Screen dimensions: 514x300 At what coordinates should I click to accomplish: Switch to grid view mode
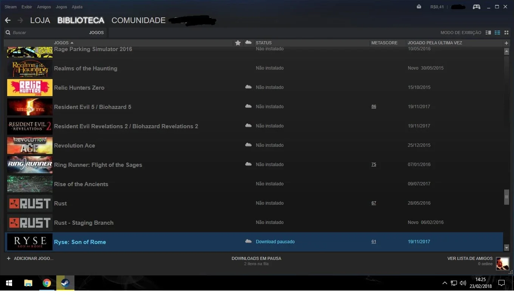(506, 33)
